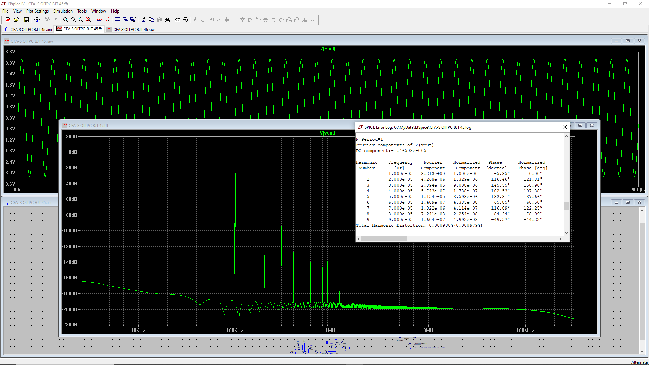Click the Print printer icon
The image size is (649, 365).
(185, 20)
